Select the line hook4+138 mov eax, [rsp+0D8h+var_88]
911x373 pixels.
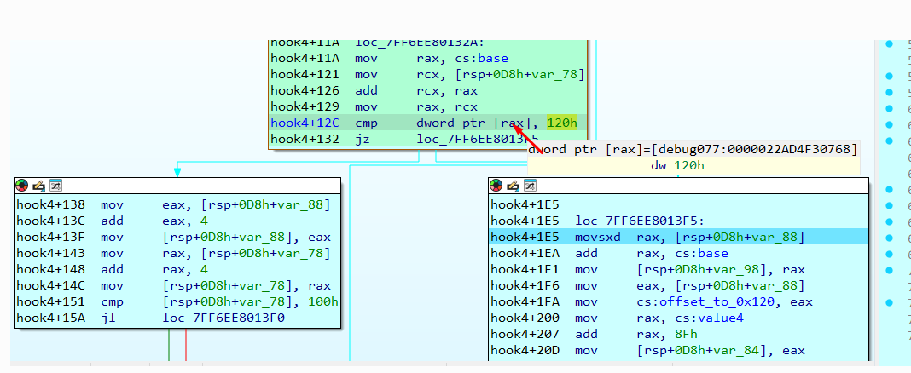point(177,204)
